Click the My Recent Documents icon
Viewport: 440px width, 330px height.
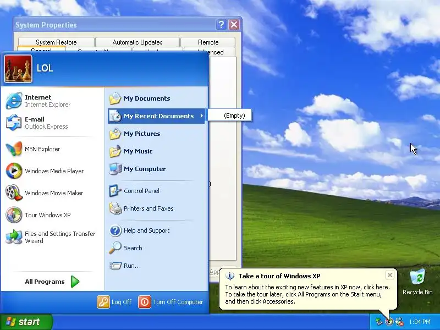115,116
